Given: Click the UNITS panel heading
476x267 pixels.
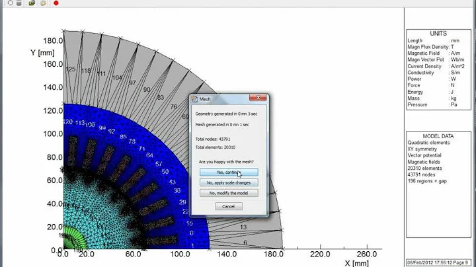Looking at the screenshot, I should pyautogui.click(x=438, y=33).
